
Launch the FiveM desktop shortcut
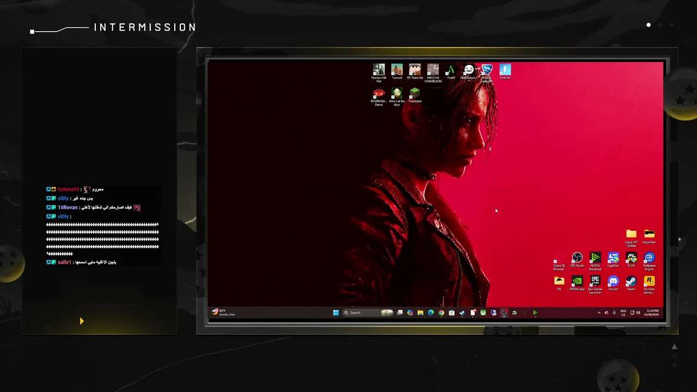click(451, 72)
